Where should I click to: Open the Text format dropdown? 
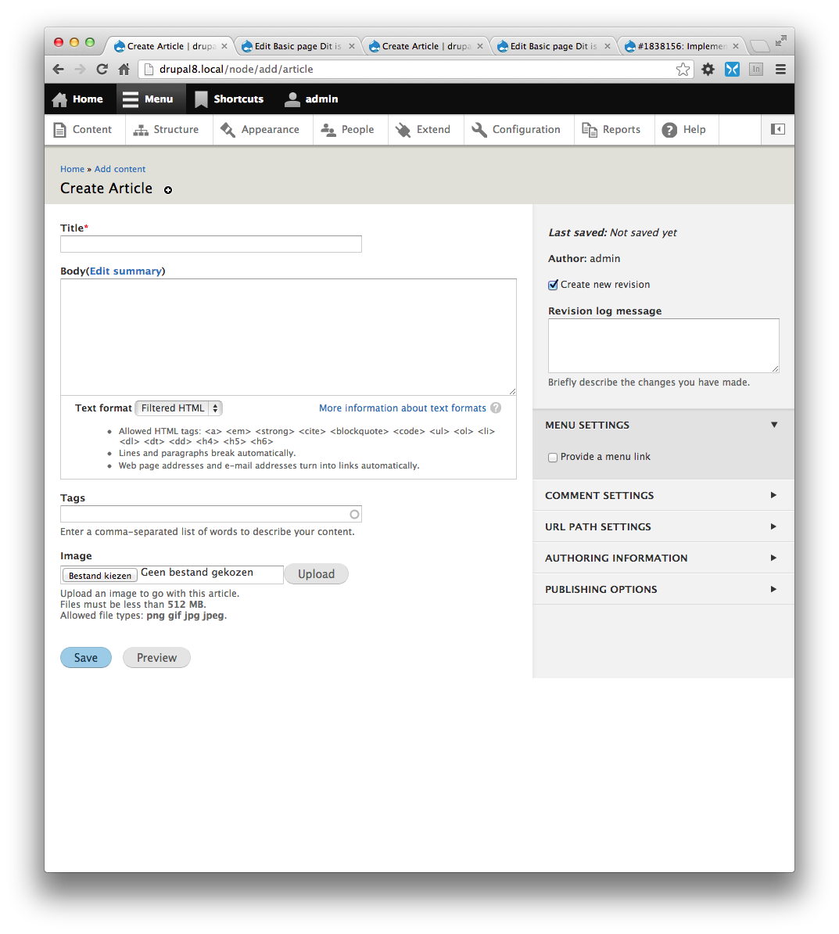[x=178, y=408]
